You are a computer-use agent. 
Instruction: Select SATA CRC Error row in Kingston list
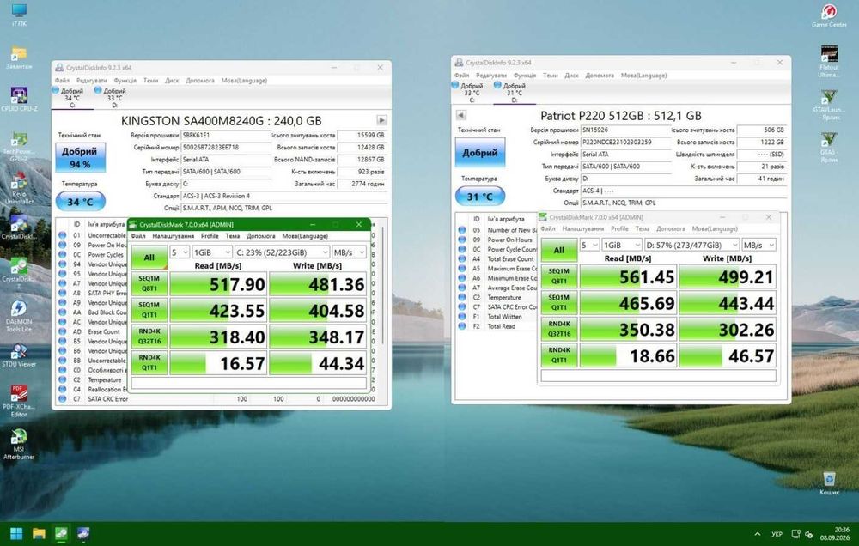pyautogui.click(x=217, y=398)
